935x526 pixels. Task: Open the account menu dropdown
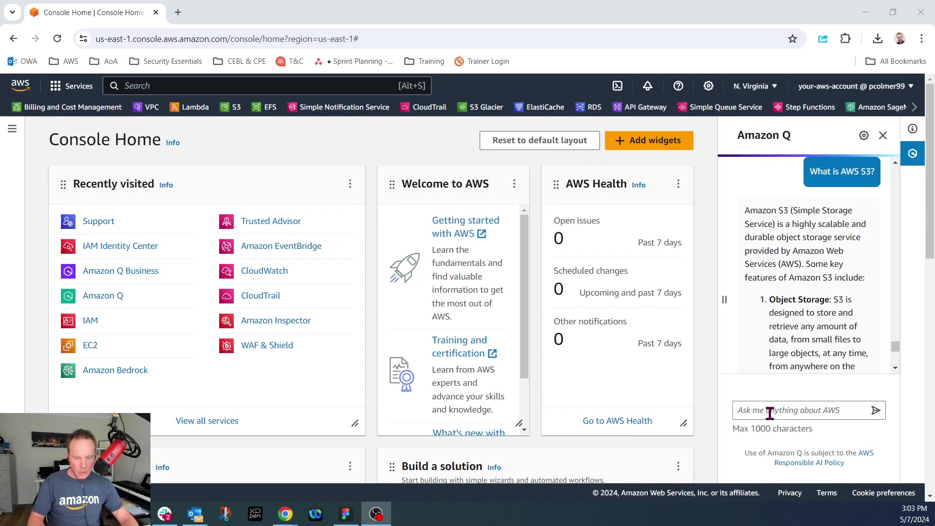pos(856,86)
